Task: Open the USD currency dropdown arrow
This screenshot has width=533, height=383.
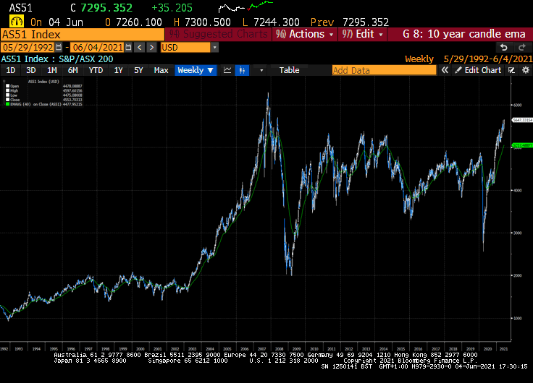Action: (214, 47)
